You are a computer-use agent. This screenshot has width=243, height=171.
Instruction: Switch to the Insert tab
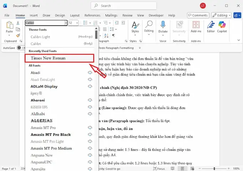34,15
